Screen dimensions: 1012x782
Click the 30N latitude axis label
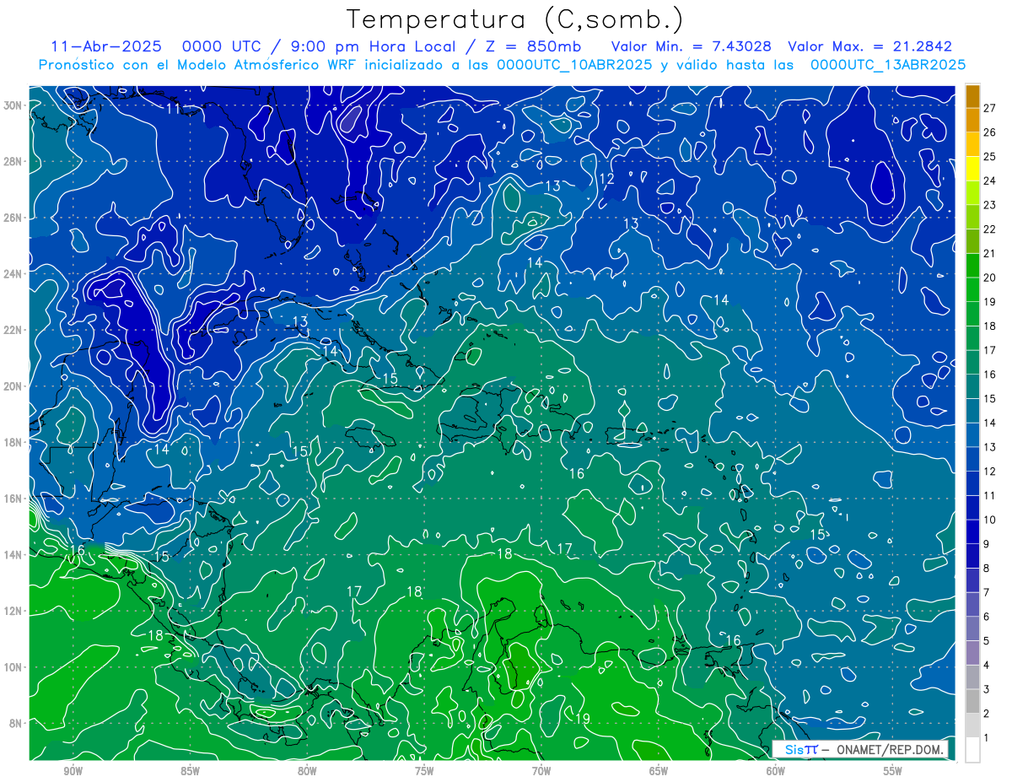[13, 105]
